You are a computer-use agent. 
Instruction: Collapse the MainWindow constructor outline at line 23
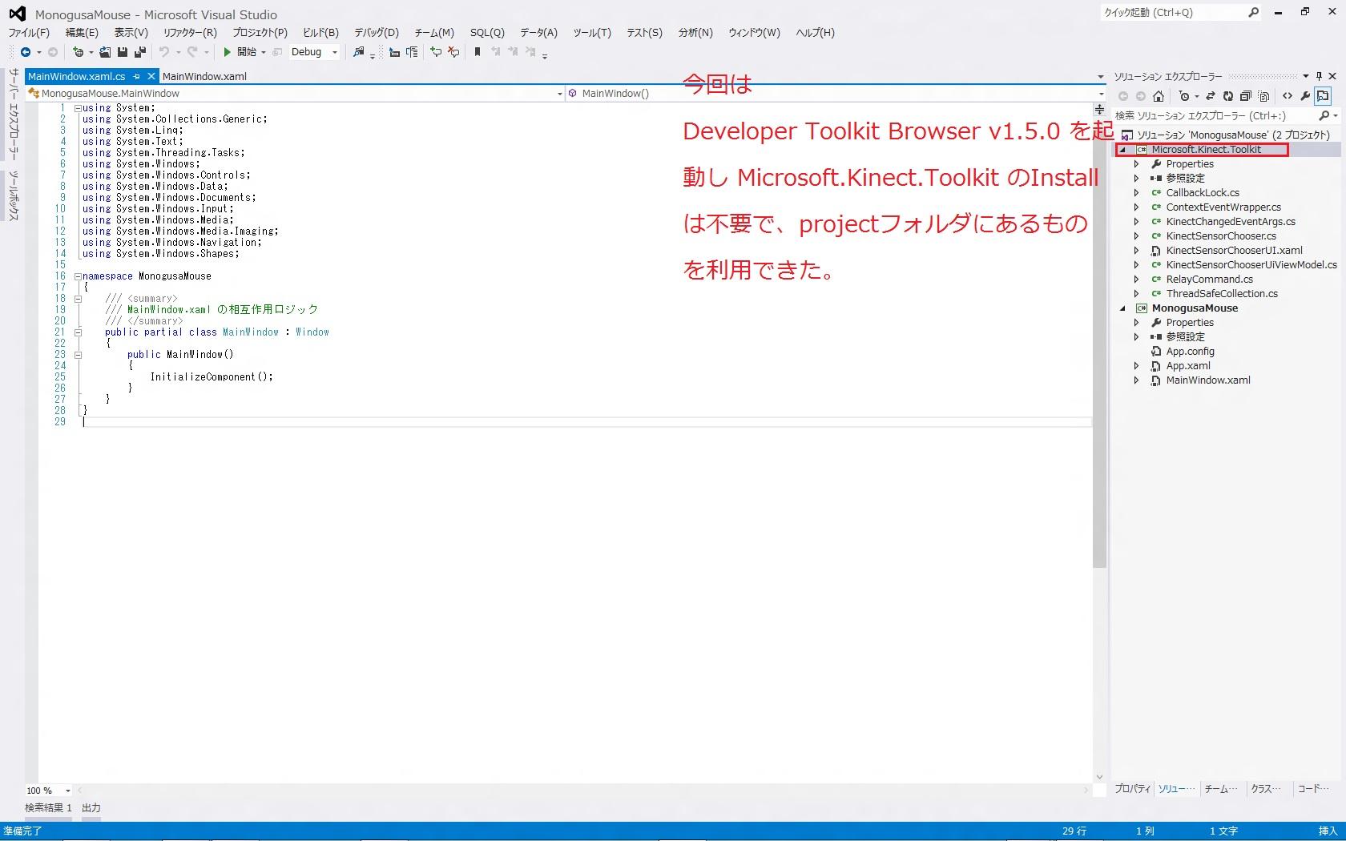click(x=78, y=355)
